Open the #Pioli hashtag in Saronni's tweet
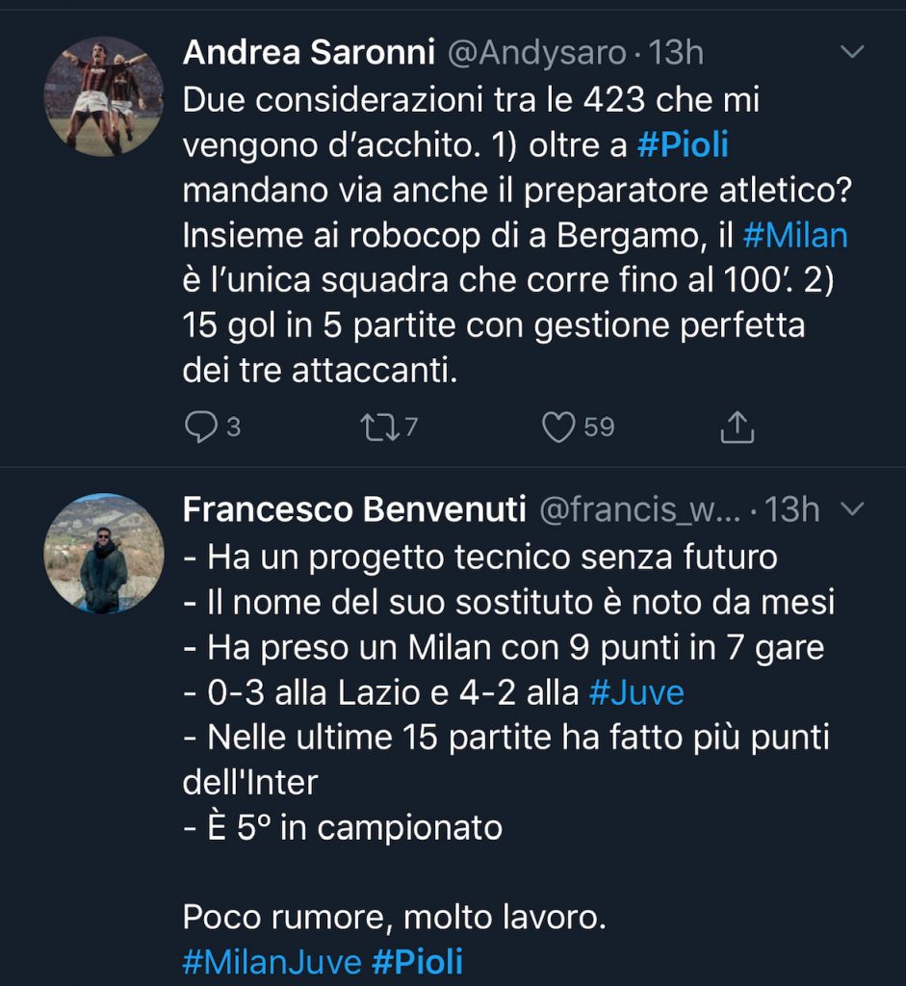Screen dimensions: 906x986 (683, 145)
